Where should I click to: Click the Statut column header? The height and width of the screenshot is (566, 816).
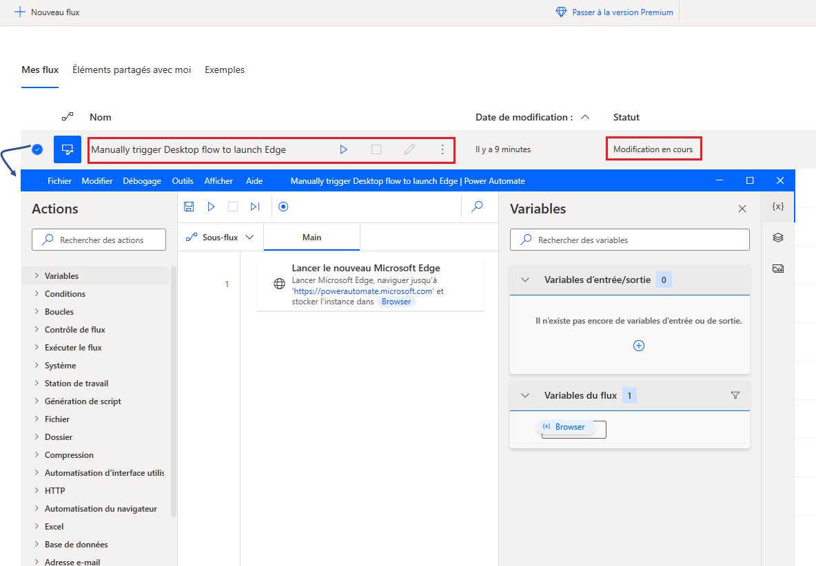(x=626, y=117)
